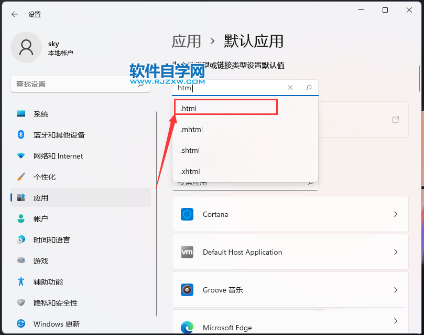Viewport: 424px width, 335px height.
Task: Open Microsoft Edge default settings
Action: tap(290, 322)
